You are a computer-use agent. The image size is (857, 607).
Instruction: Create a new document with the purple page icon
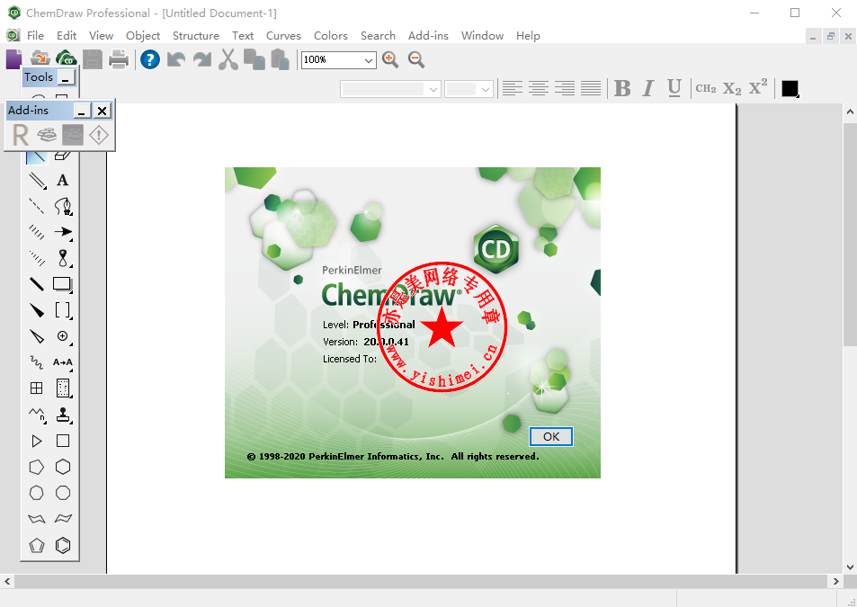pos(13,59)
